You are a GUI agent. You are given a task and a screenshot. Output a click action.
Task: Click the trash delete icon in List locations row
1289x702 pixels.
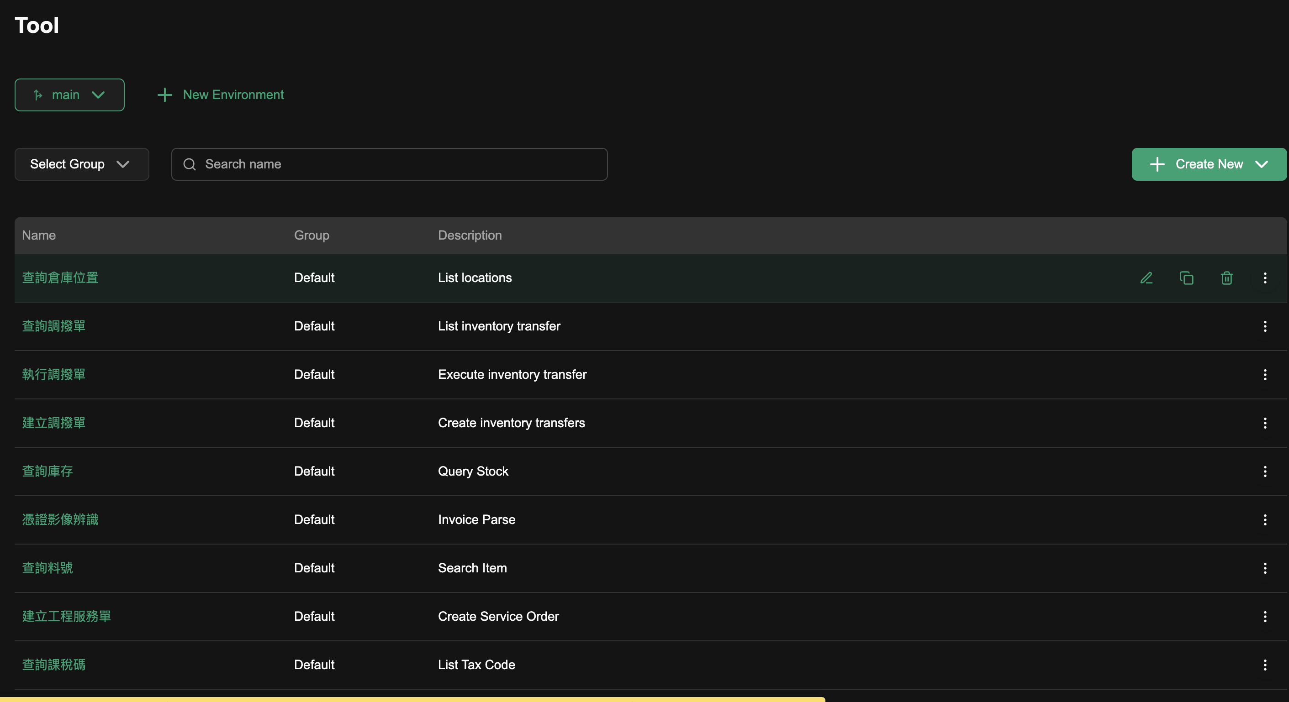pyautogui.click(x=1226, y=278)
